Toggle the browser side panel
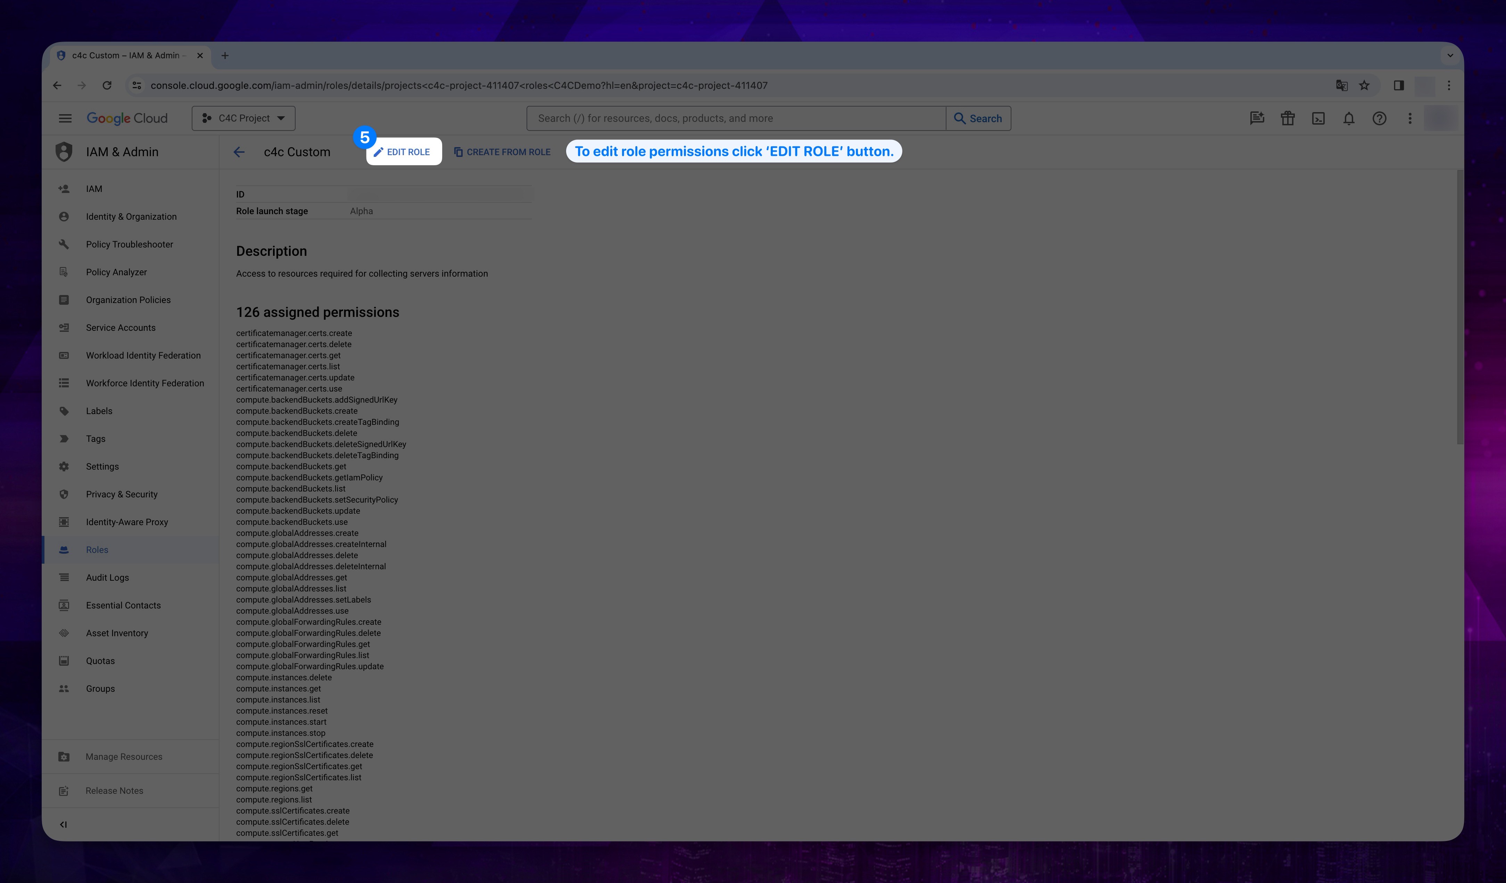This screenshot has height=883, width=1506. tap(1399, 85)
